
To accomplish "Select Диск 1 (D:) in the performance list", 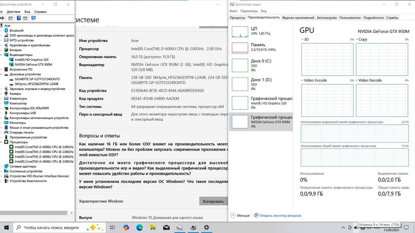I will 261,84.
